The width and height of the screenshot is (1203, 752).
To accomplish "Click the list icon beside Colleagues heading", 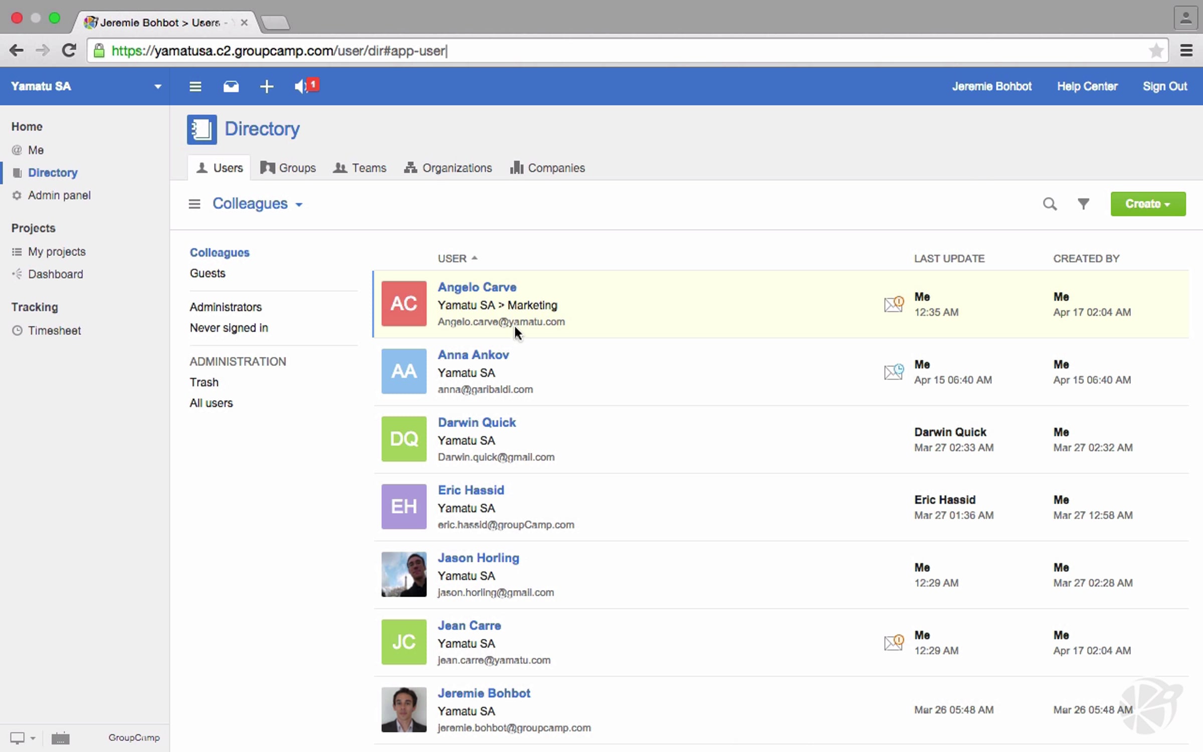I will tap(194, 204).
